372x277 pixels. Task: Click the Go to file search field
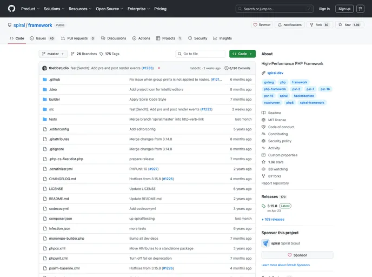click(201, 54)
